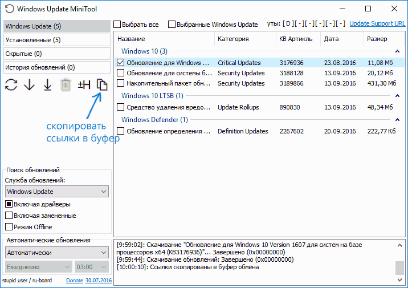
Task: Sort by the 'Размер' column header
Action: click(x=384, y=39)
